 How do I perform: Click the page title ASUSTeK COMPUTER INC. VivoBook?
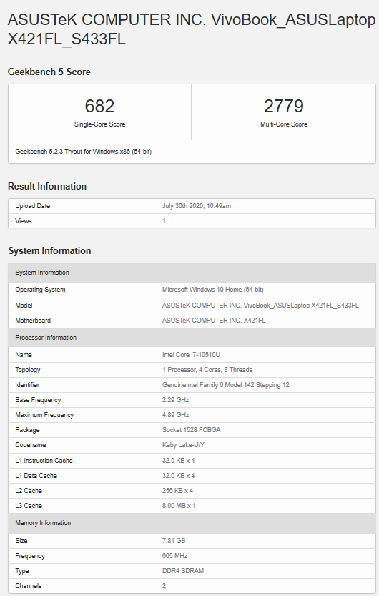[192, 29]
